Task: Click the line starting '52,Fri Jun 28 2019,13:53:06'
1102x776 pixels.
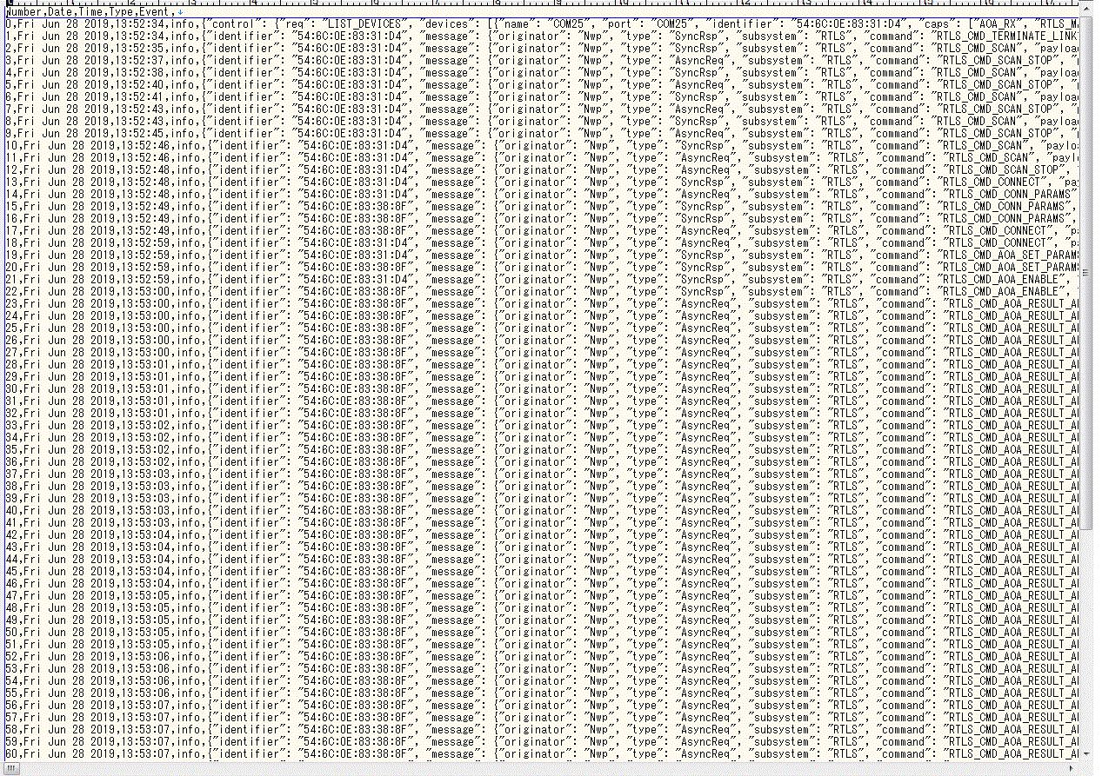Action: 542,657
